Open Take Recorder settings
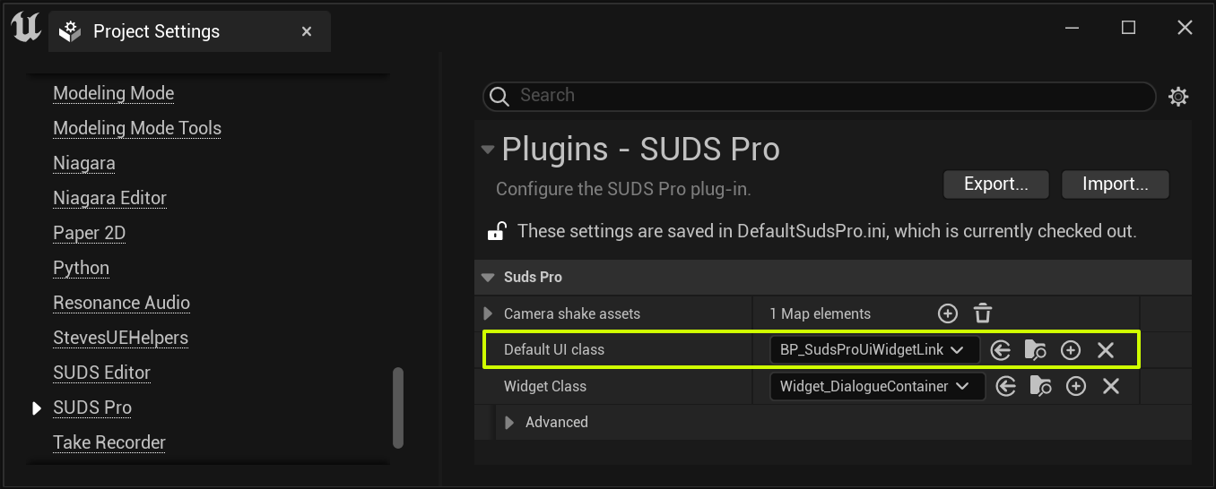 point(109,442)
